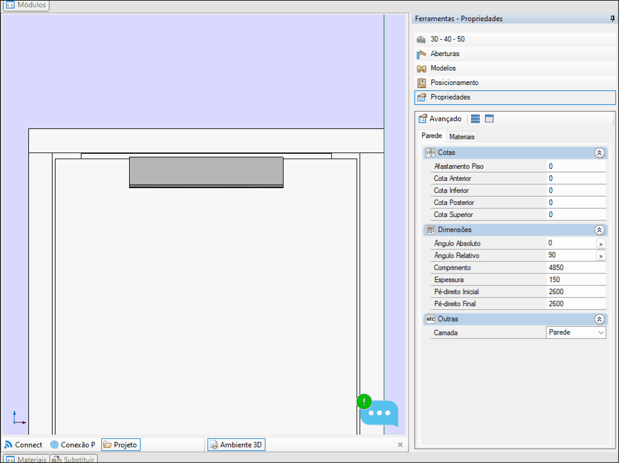
Task: Pin the Ferramentas - Propriedades panel
Action: click(x=612, y=19)
